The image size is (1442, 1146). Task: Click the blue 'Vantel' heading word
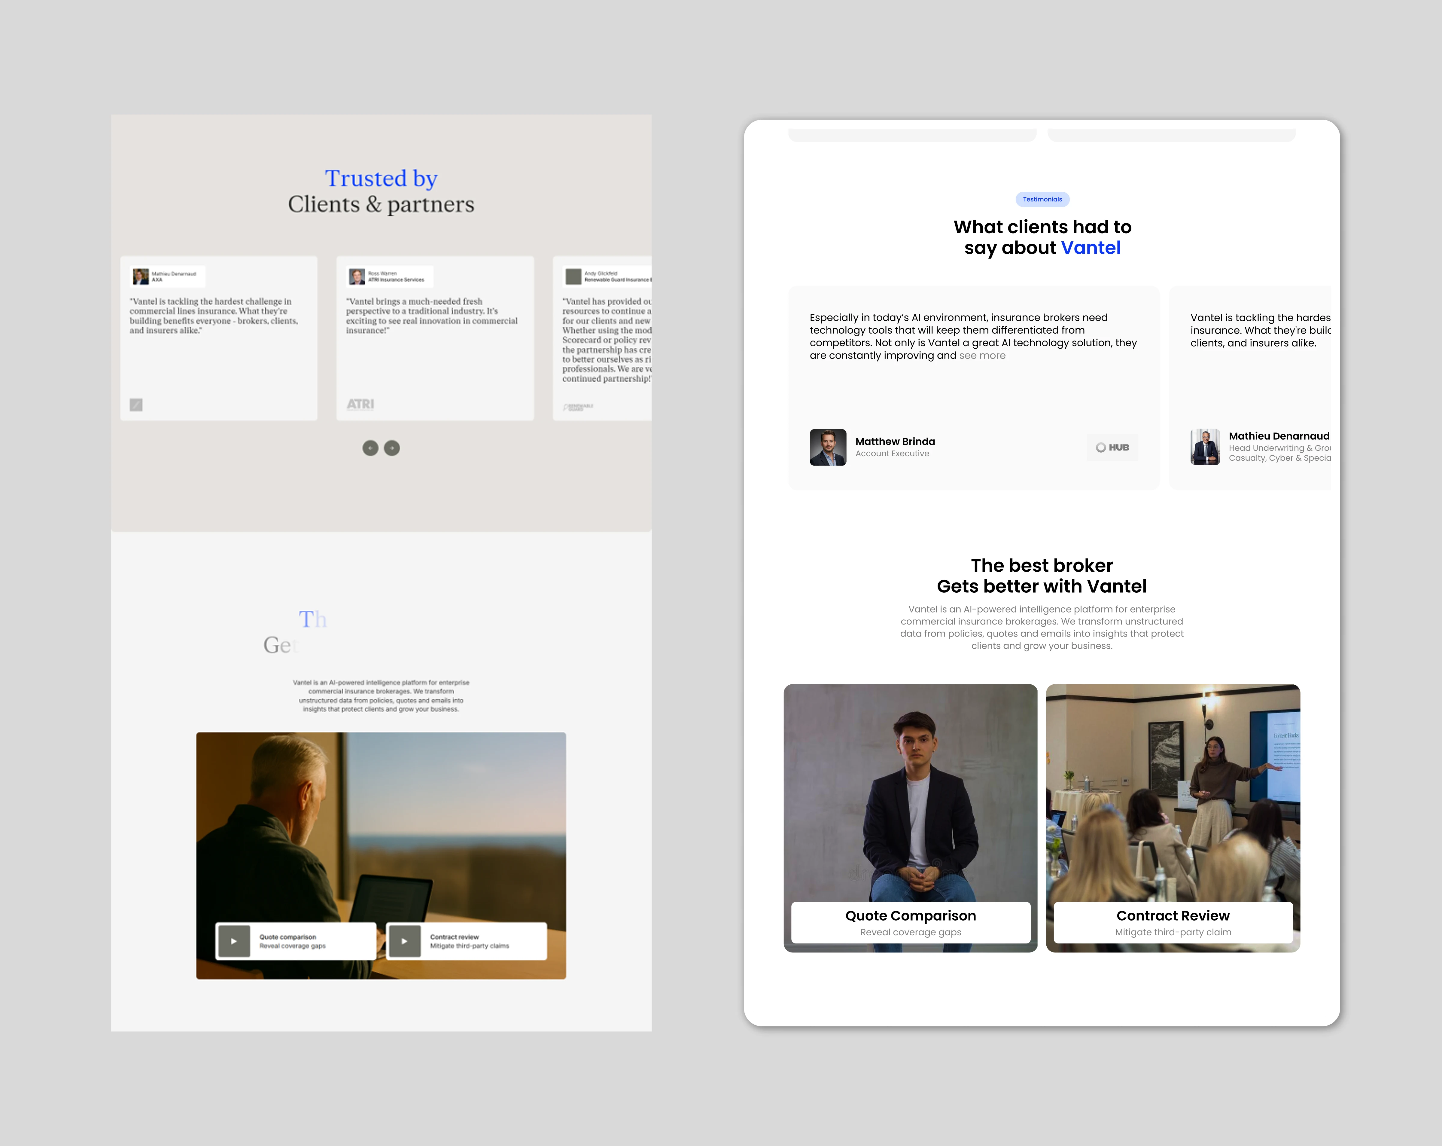[1090, 248]
